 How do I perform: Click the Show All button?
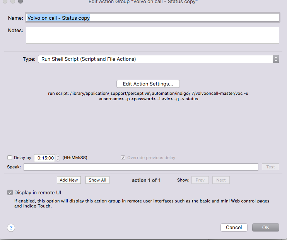click(97, 180)
